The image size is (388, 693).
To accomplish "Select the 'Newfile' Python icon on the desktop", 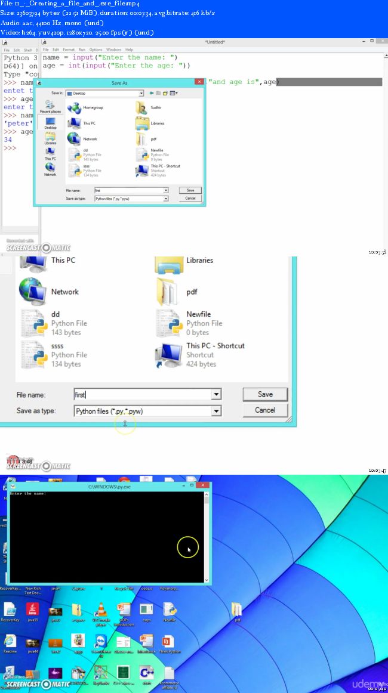I will [x=170, y=612].
